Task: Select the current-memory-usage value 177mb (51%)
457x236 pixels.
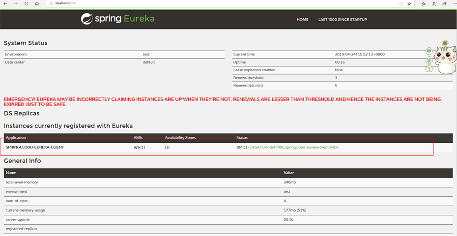Action: click(x=295, y=210)
